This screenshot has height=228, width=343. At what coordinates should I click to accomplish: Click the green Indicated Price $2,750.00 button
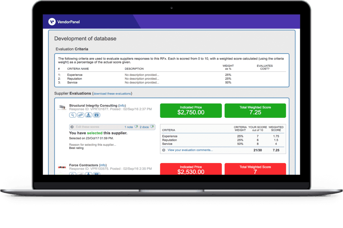(191, 111)
